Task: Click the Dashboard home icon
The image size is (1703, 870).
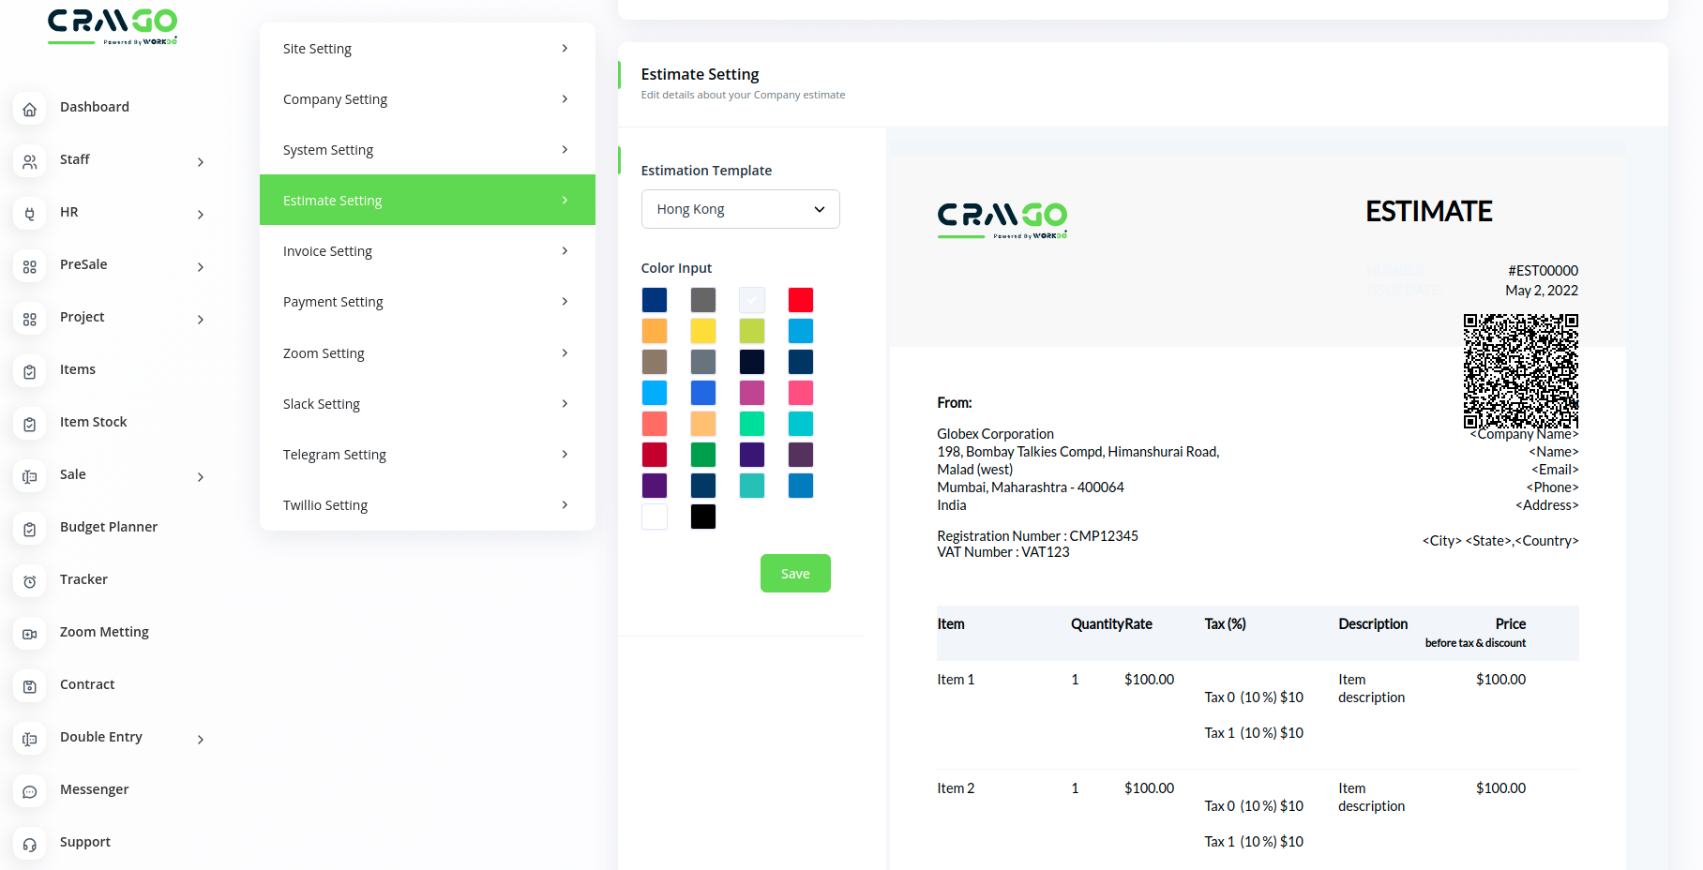Action: coord(30,109)
